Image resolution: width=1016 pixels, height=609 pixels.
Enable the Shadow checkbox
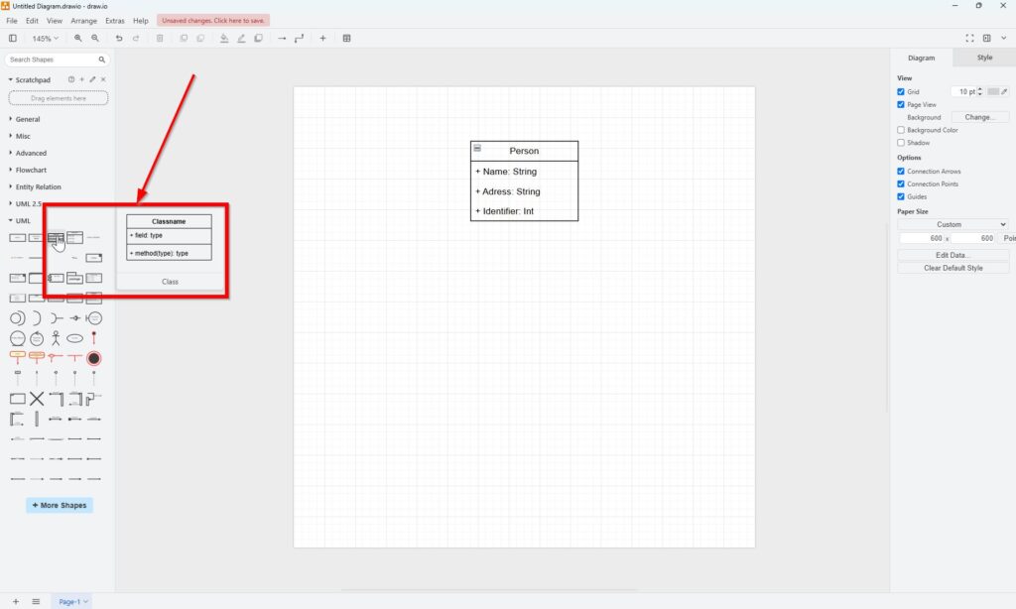[901, 143]
